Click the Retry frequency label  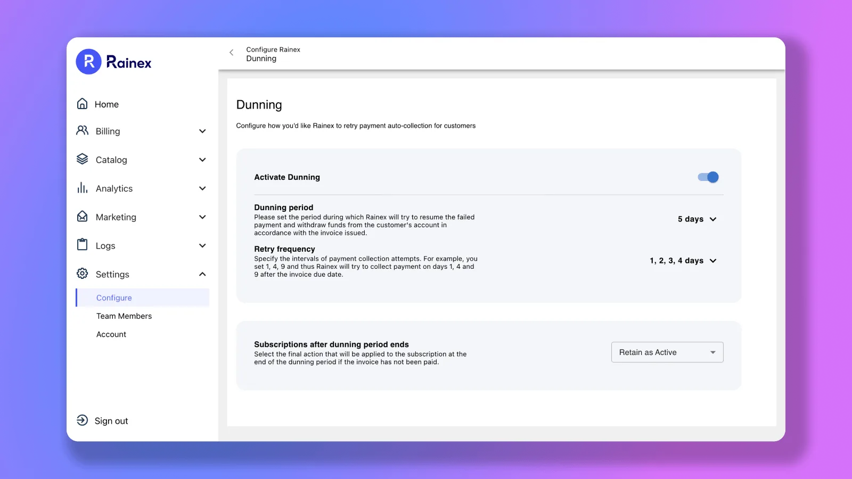pos(284,249)
